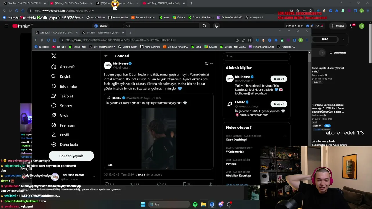Follow CRUSH with Takip et button

coord(279,104)
